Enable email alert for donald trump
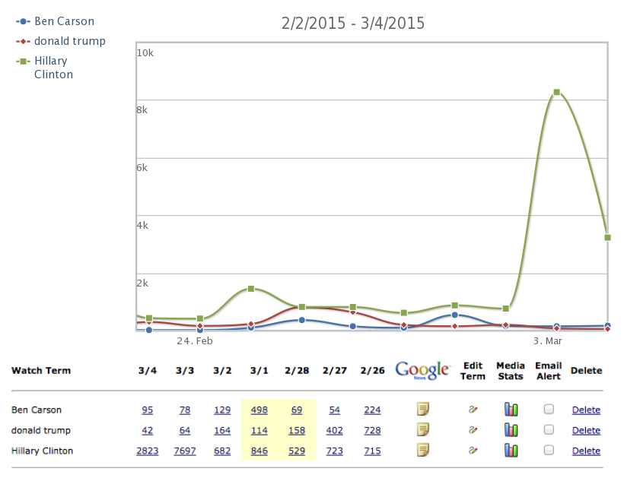Image resolution: width=624 pixels, height=478 pixels. (549, 430)
